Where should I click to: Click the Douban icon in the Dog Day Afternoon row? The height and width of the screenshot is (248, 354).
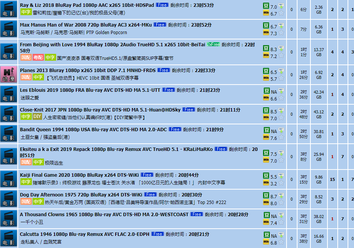266,195
